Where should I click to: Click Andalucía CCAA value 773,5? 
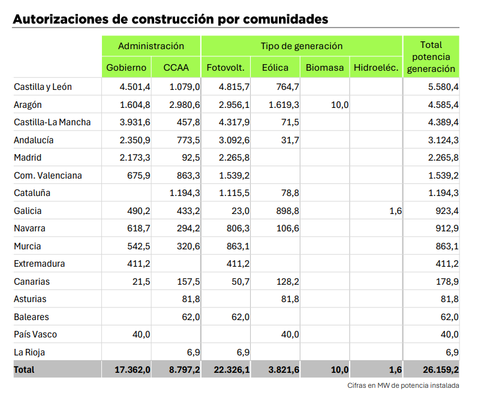click(x=188, y=140)
